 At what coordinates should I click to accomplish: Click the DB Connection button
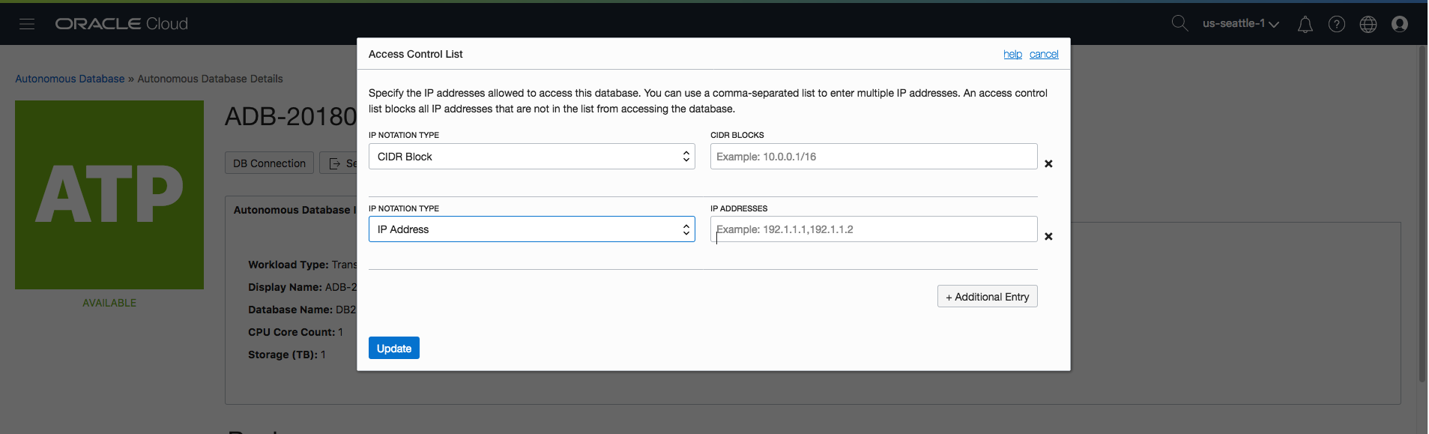tap(269, 163)
